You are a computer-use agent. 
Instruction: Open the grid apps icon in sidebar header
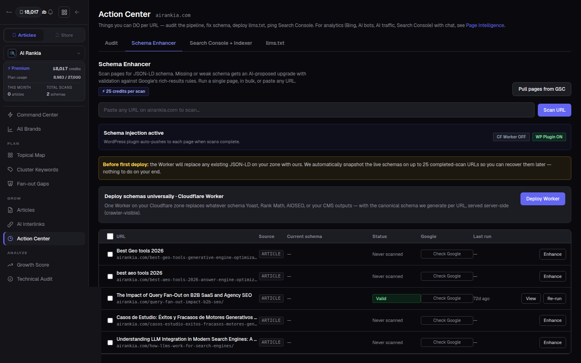pyautogui.click(x=64, y=12)
